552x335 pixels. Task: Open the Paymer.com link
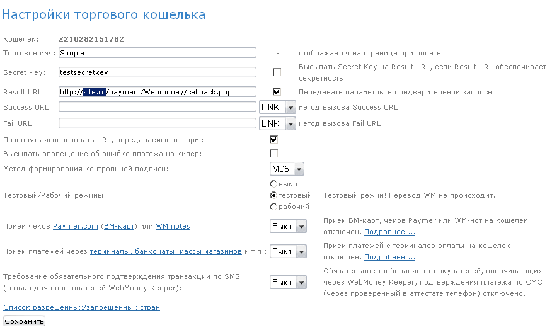(x=76, y=226)
